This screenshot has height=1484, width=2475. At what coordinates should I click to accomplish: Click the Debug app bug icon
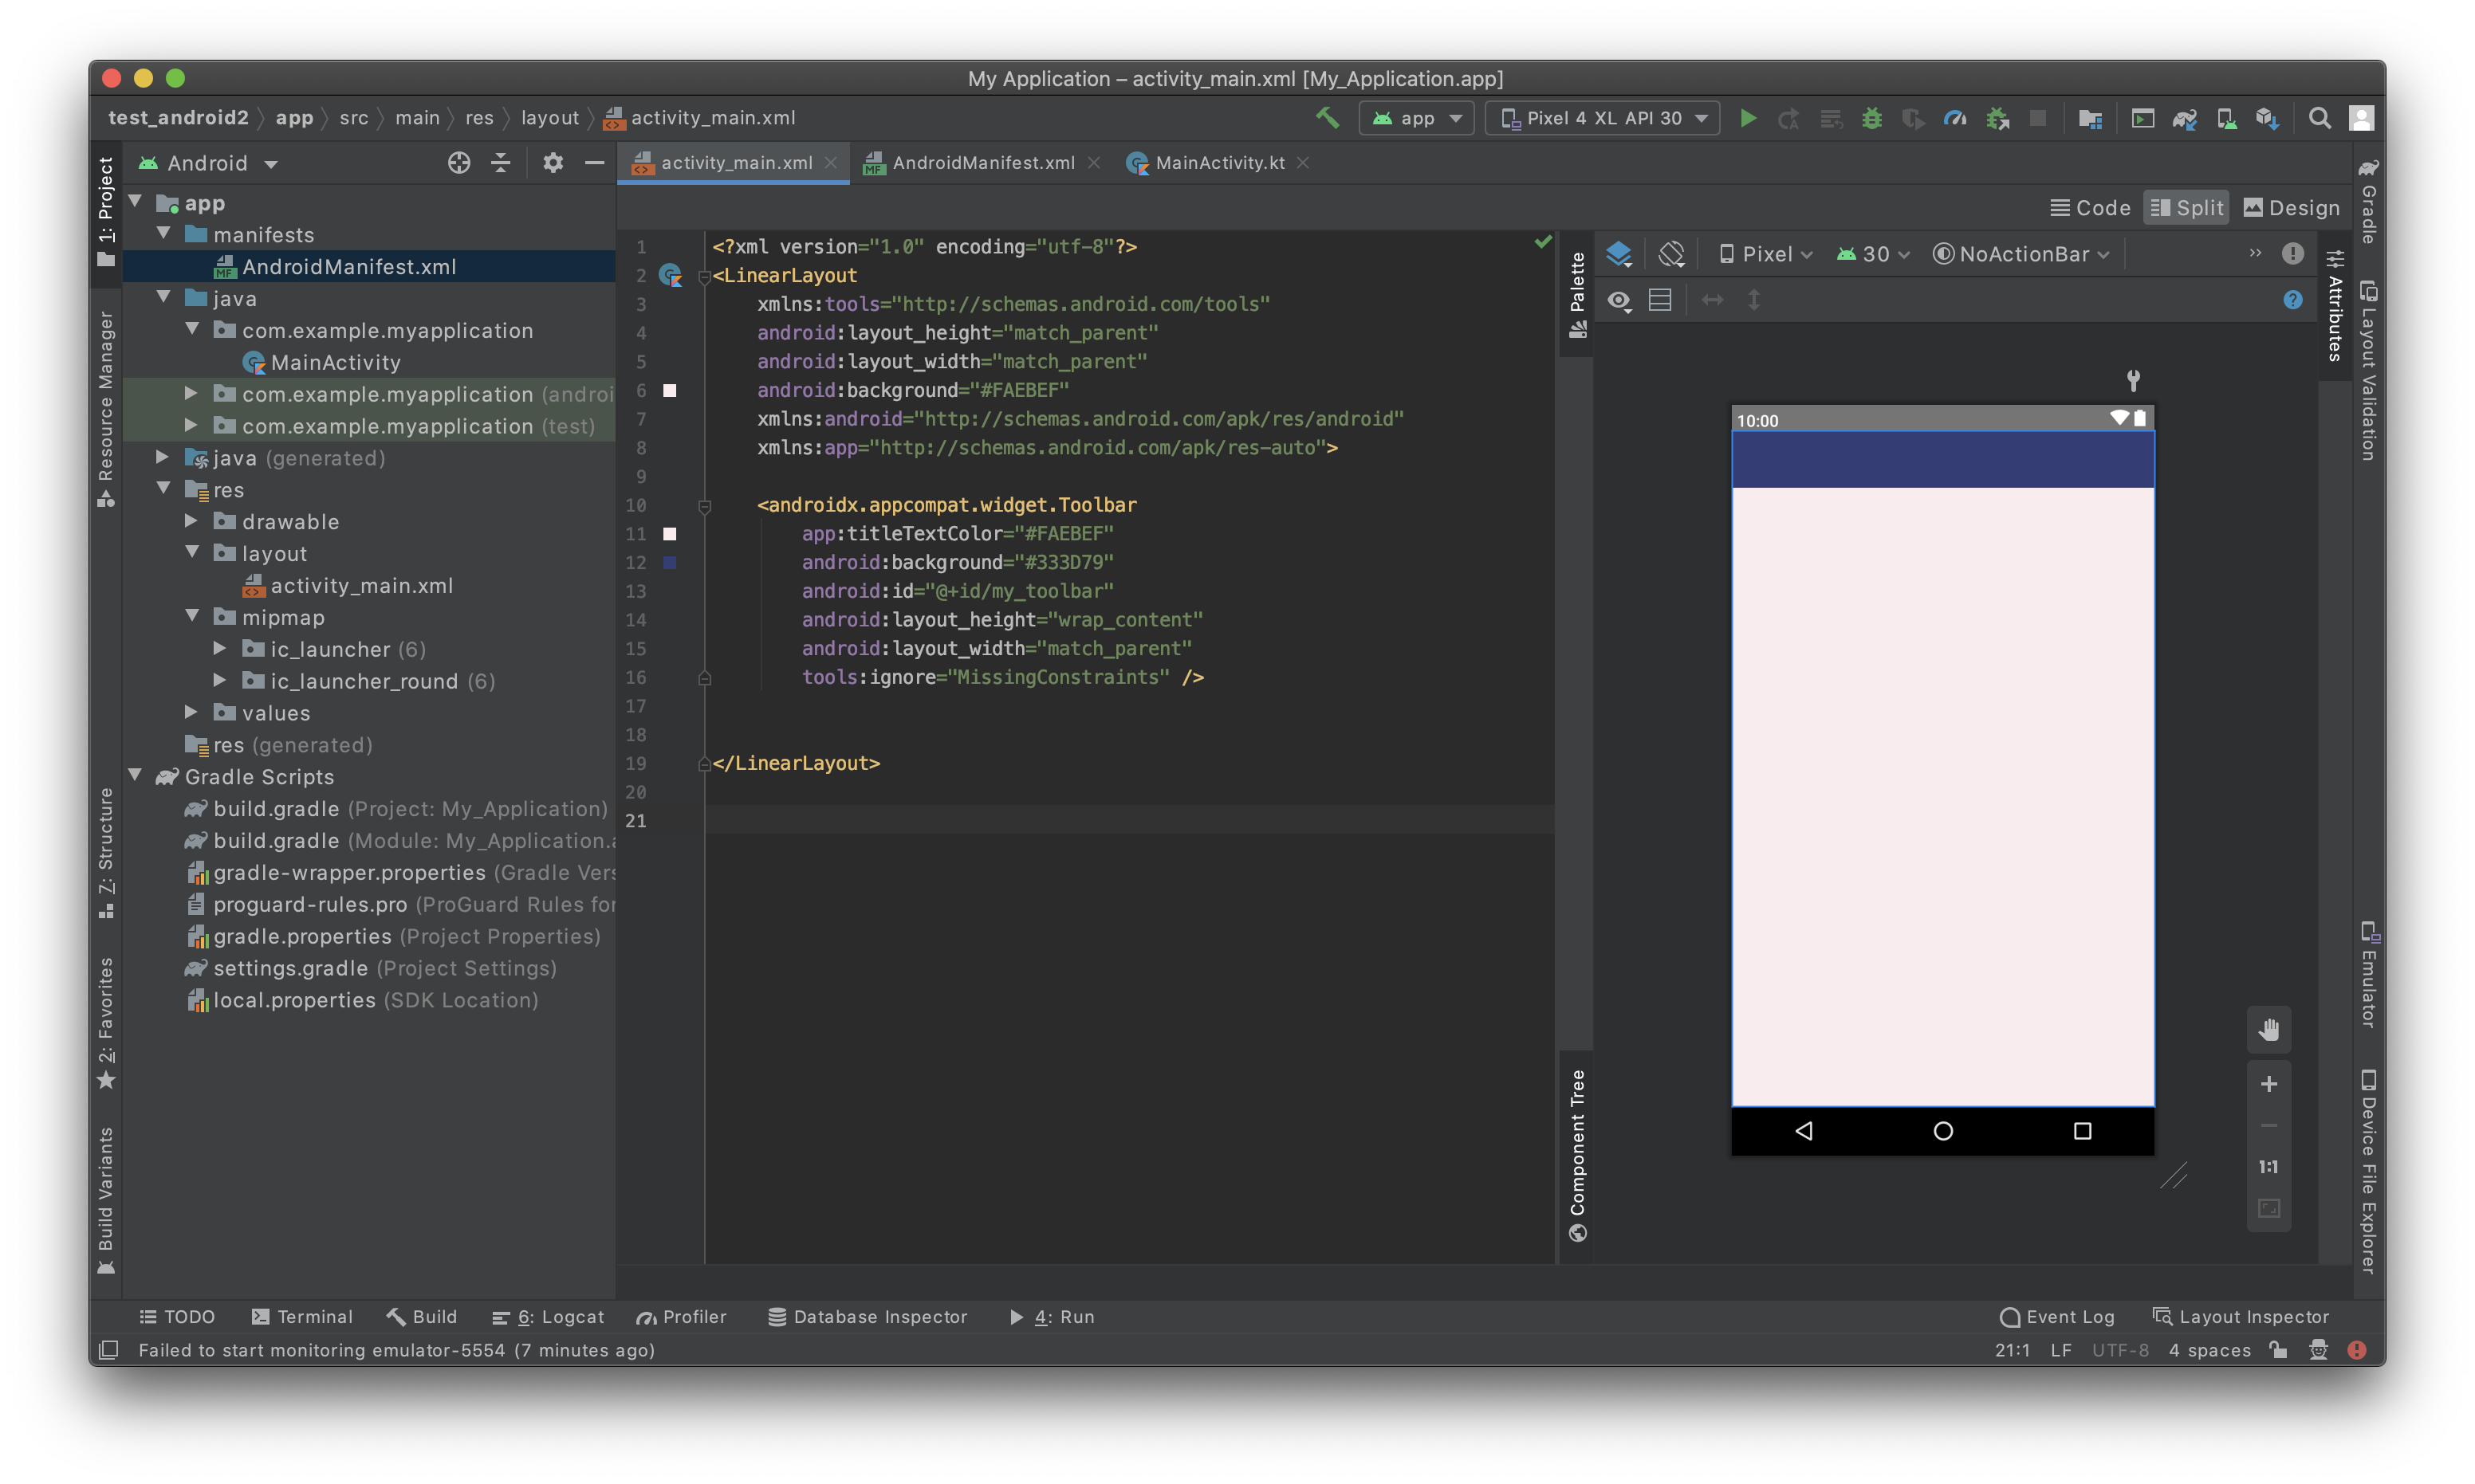1871,118
